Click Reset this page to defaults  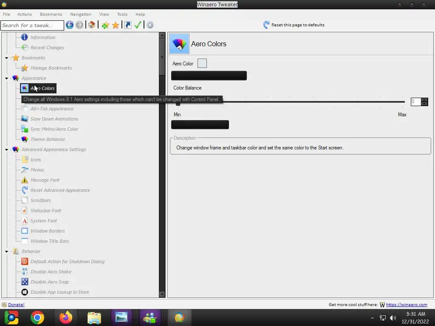294,25
